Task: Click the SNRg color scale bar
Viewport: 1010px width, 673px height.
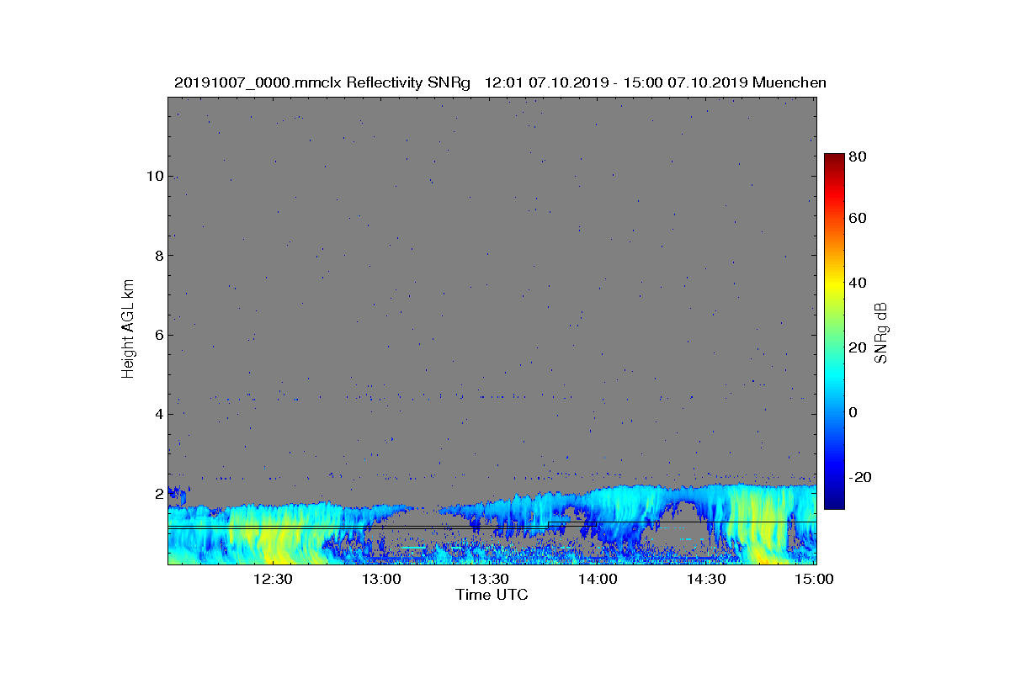Action: tap(833, 331)
